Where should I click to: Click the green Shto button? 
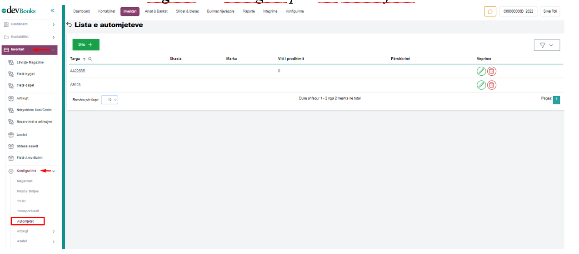tap(86, 44)
